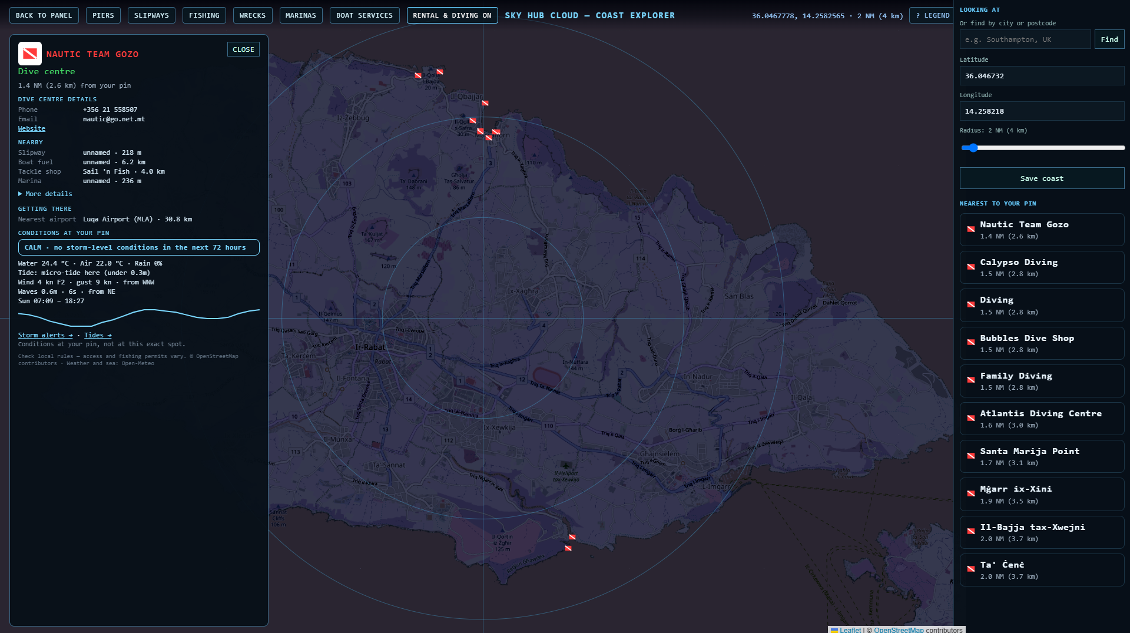Click the city or postcode search field

[x=1025, y=39]
